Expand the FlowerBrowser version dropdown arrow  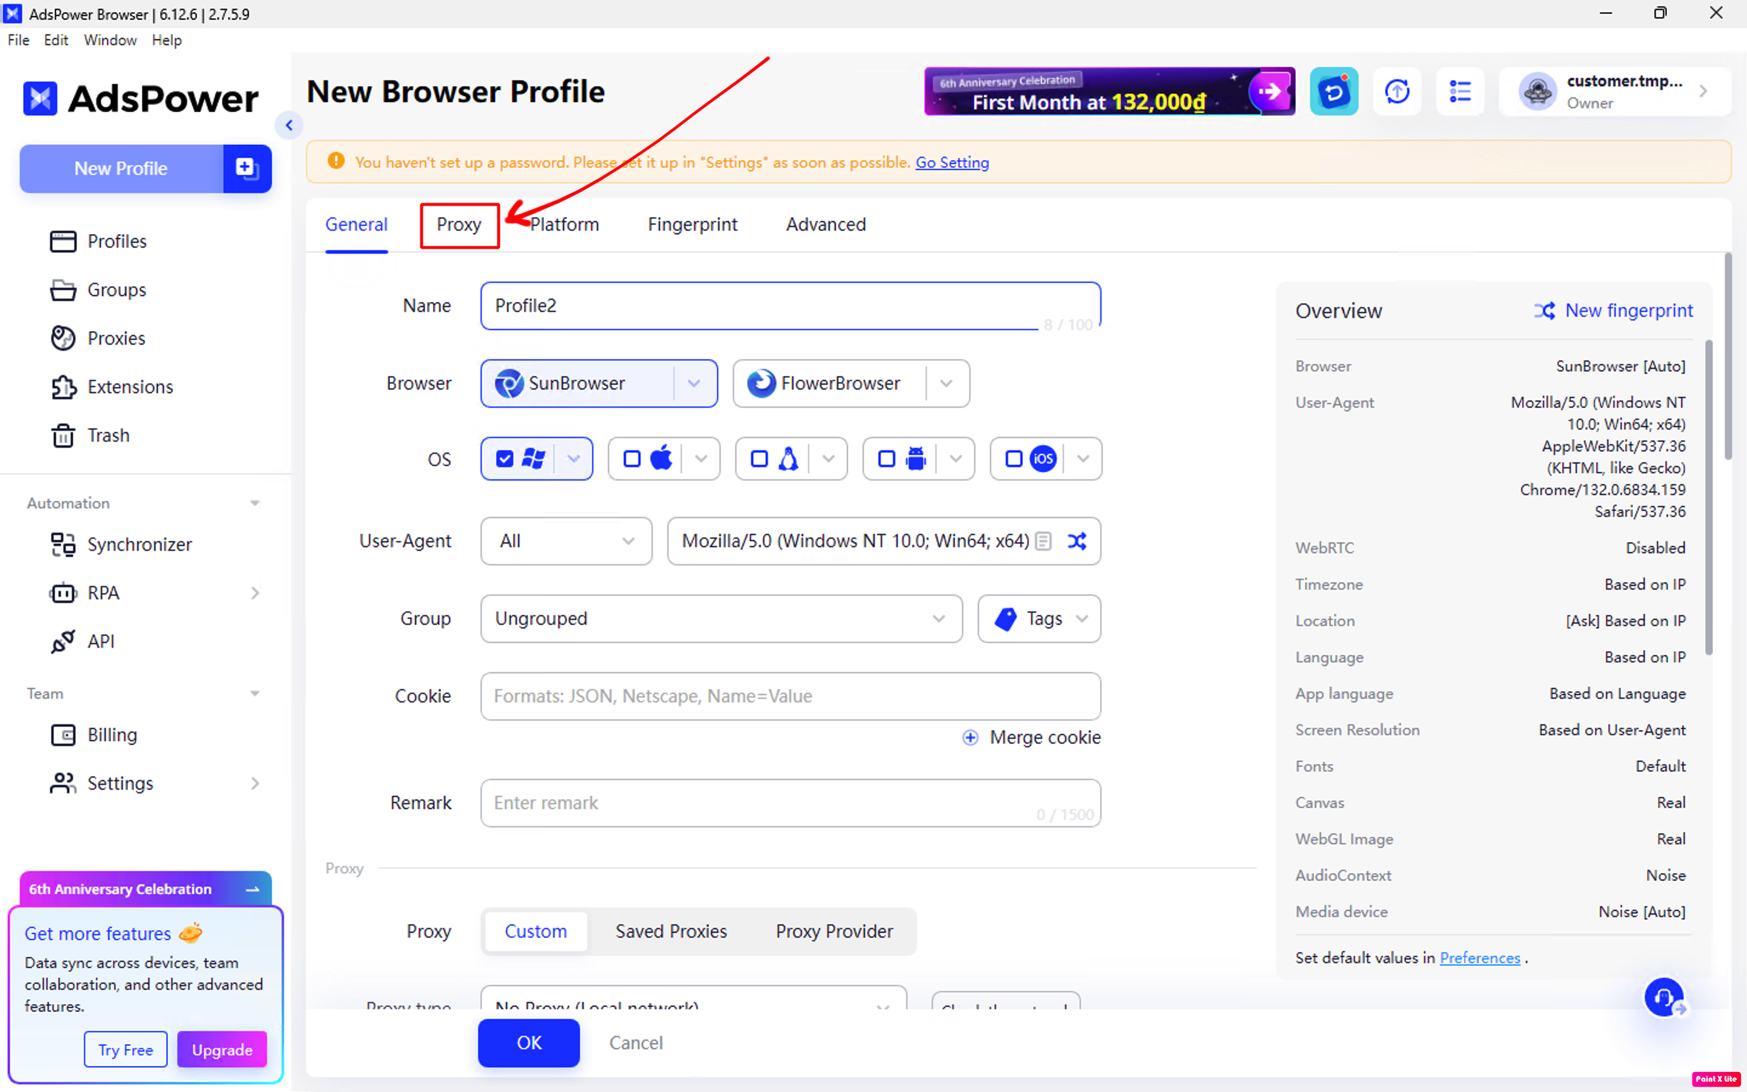tap(946, 383)
